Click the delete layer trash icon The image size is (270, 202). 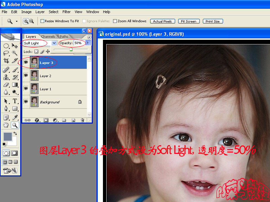coord(82,120)
